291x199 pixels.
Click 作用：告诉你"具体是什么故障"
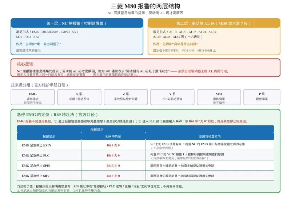(175, 44)
